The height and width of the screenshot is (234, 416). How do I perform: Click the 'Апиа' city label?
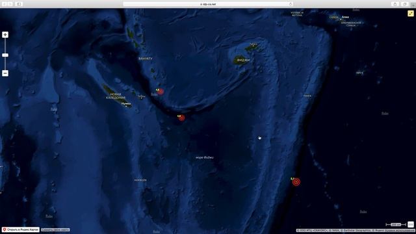345,17
